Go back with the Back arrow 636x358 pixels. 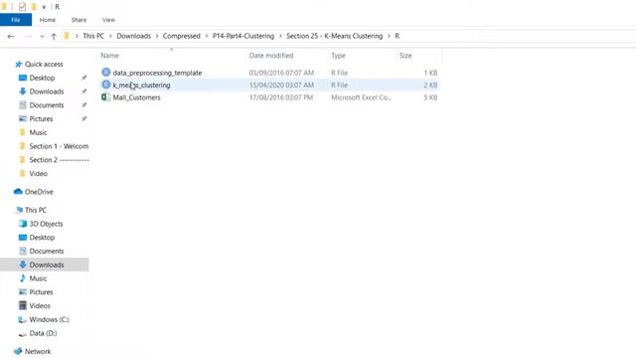coord(11,36)
